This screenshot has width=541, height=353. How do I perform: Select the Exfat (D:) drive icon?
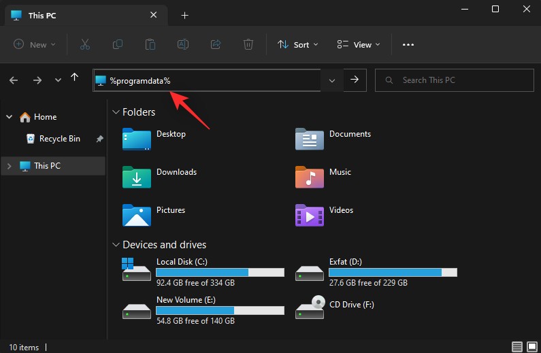[310, 273]
